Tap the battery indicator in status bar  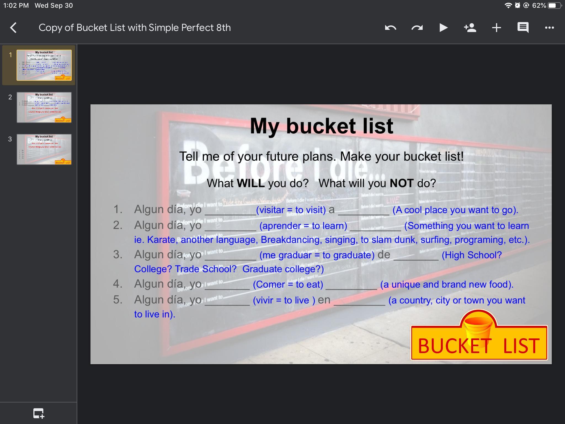click(x=554, y=6)
